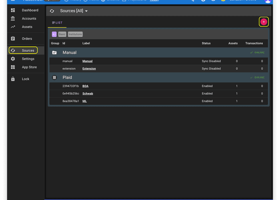This screenshot has width=280, height=200.
Task: Click the id '2394733f1b'
Action: (70, 86)
